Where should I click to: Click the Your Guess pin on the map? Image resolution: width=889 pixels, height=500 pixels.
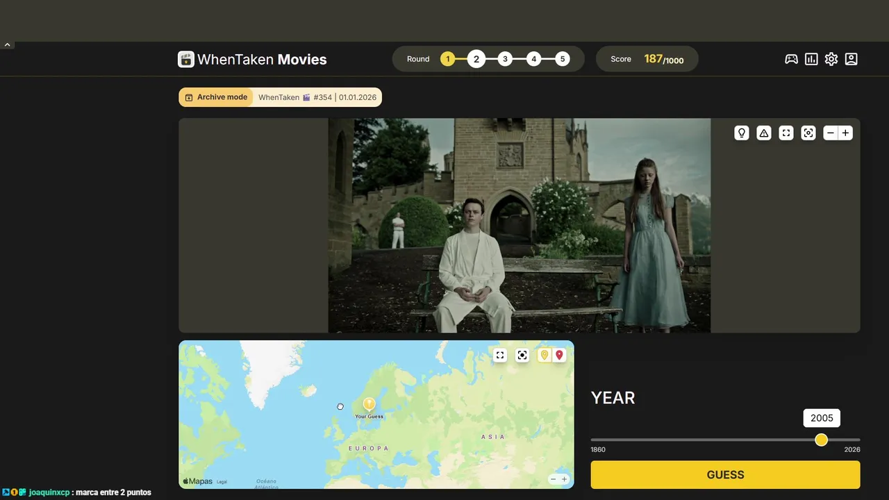(x=369, y=404)
